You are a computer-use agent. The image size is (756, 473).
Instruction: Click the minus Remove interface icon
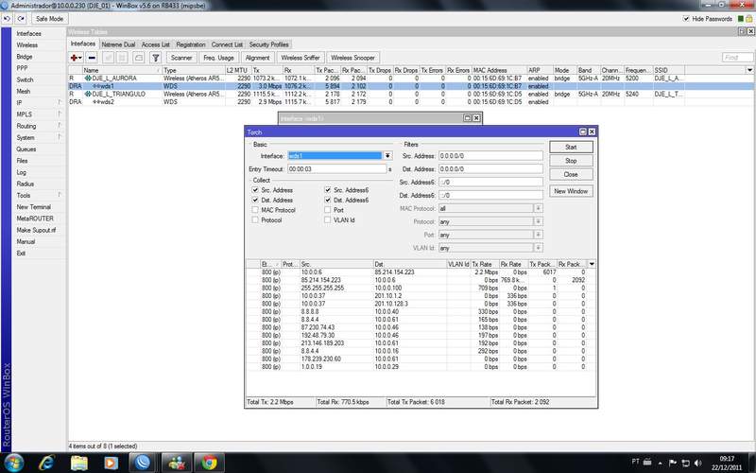click(94, 57)
